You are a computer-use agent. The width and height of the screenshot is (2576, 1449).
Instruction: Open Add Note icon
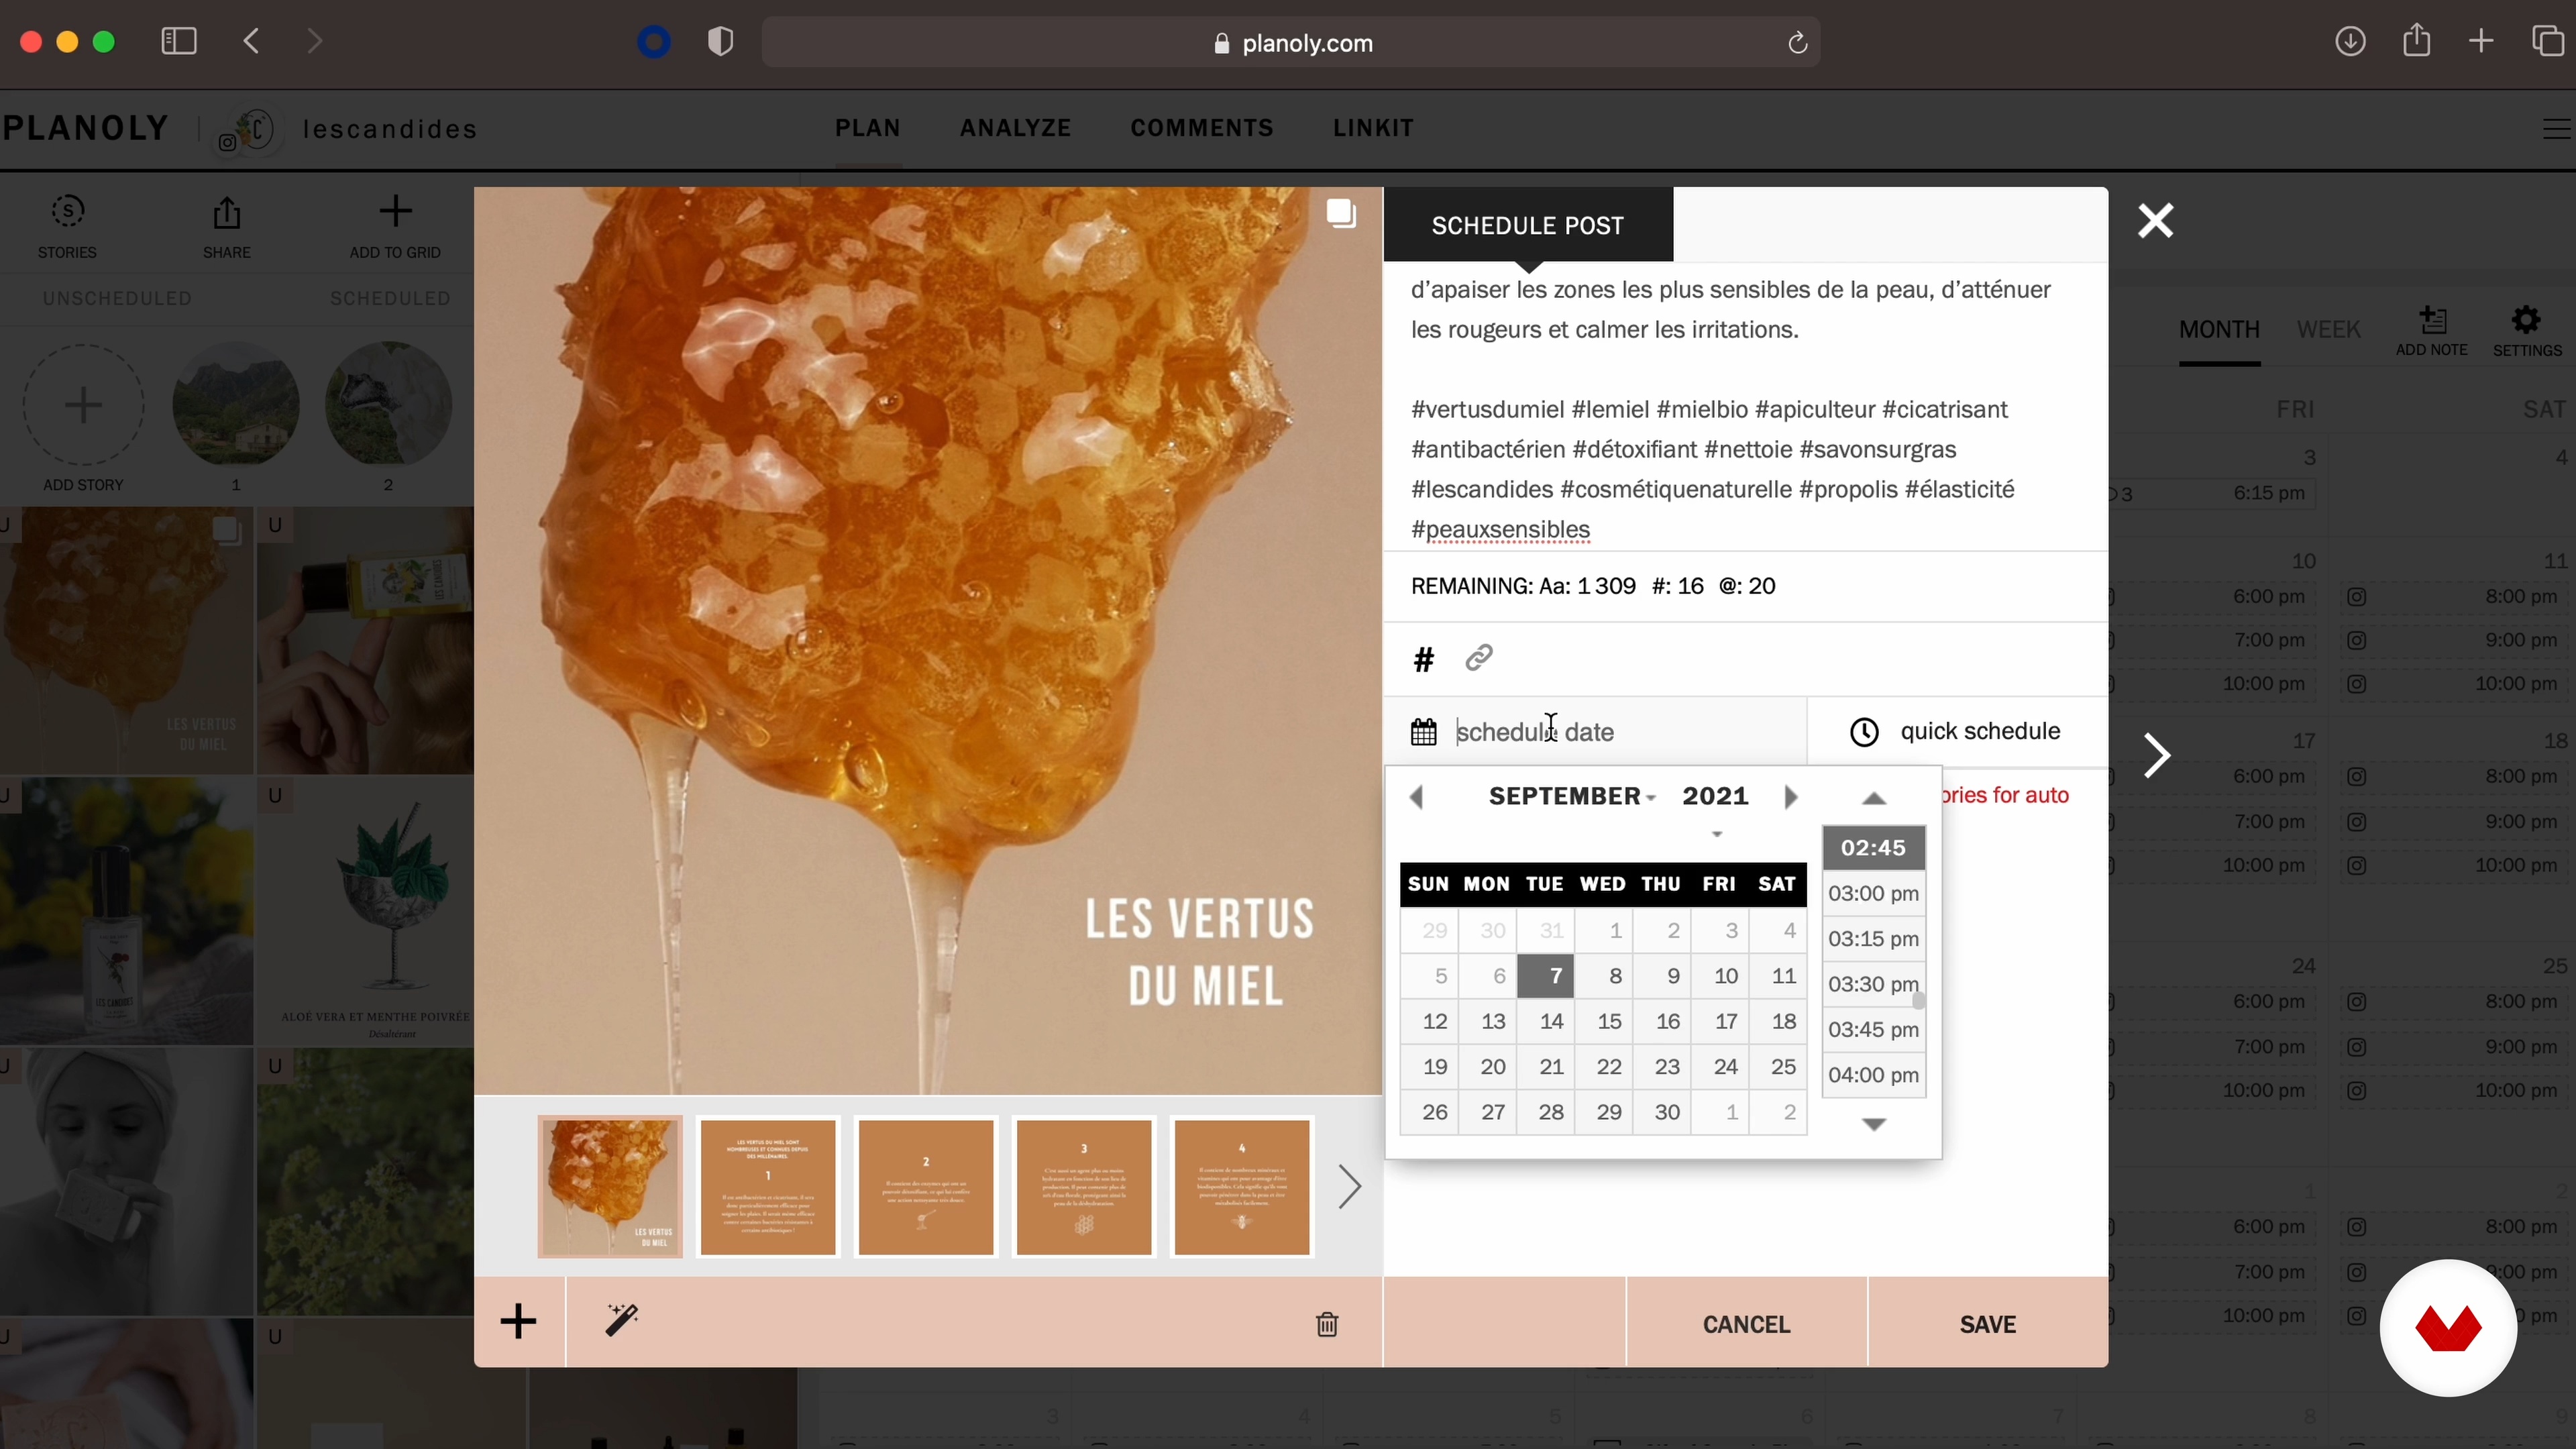coord(2432,321)
